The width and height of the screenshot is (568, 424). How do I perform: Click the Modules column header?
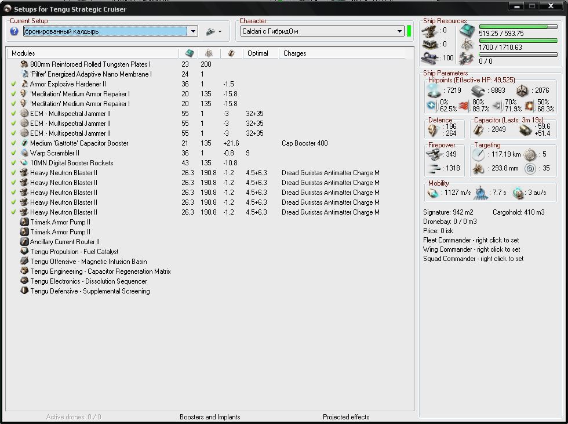coord(23,53)
